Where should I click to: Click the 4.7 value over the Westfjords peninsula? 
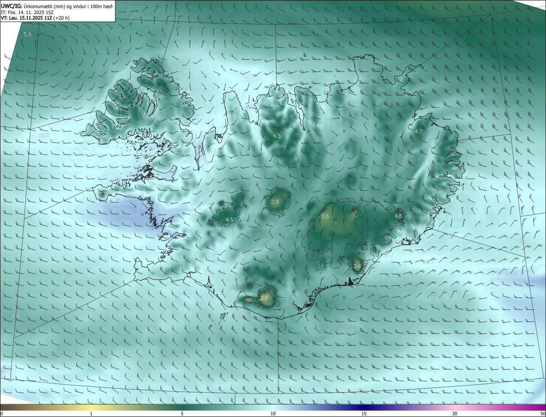(x=131, y=106)
